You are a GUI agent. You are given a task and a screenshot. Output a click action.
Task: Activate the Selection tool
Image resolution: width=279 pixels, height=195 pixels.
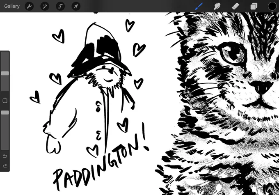click(x=60, y=6)
